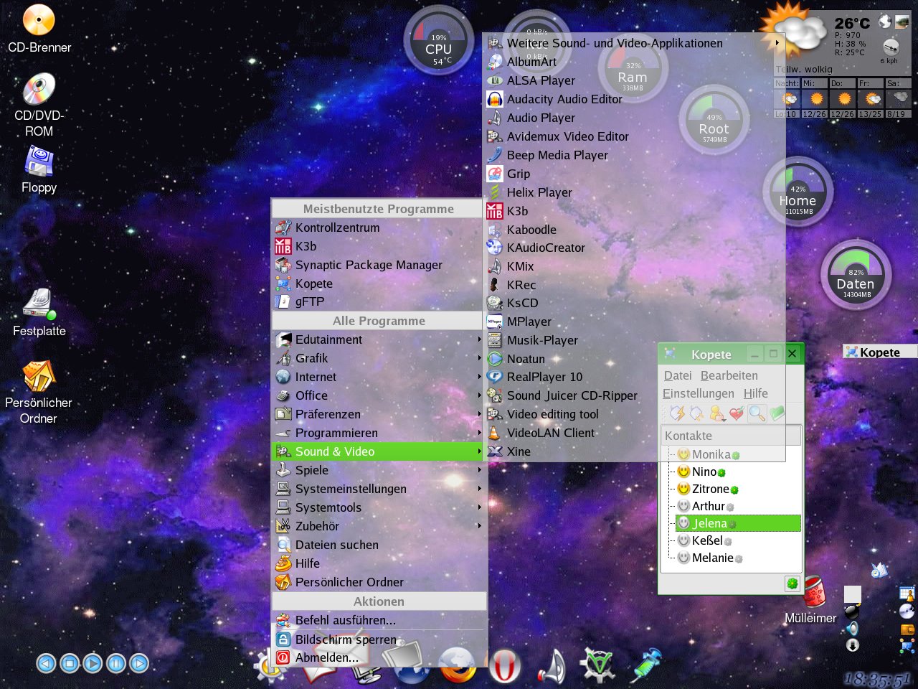Click the green folder icon in Kopete toolbar
918x689 pixels.
click(x=777, y=413)
